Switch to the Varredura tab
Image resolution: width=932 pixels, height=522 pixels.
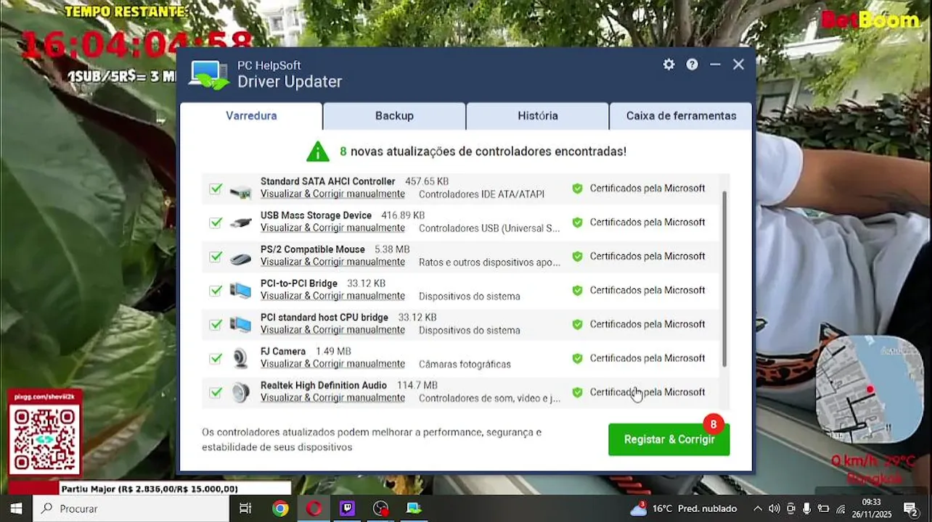(x=251, y=116)
